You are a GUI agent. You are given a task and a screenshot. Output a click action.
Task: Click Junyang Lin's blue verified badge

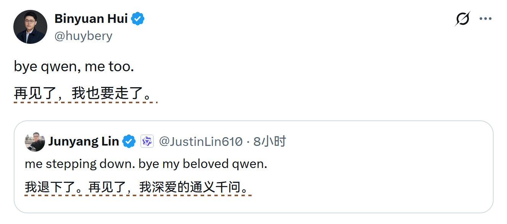coord(129,142)
